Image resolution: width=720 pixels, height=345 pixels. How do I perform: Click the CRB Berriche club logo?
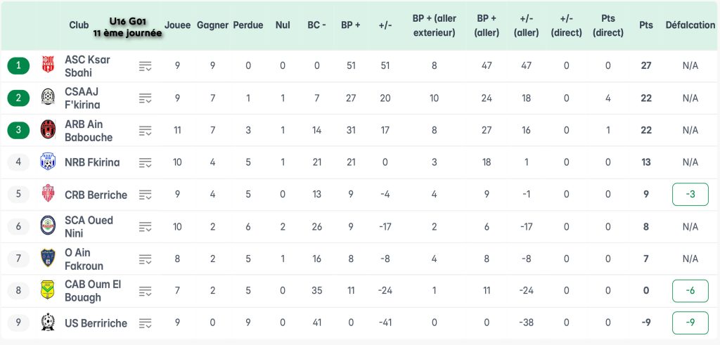point(48,195)
